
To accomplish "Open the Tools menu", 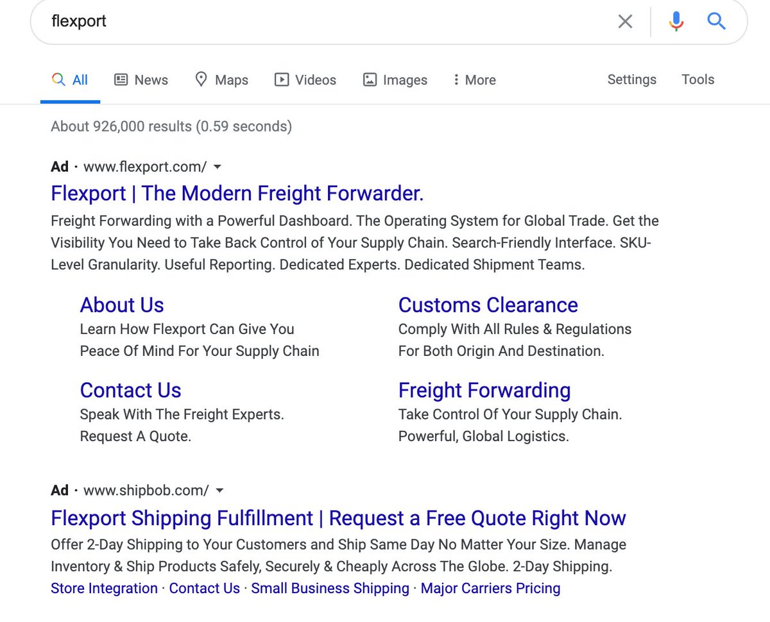I will (x=698, y=80).
